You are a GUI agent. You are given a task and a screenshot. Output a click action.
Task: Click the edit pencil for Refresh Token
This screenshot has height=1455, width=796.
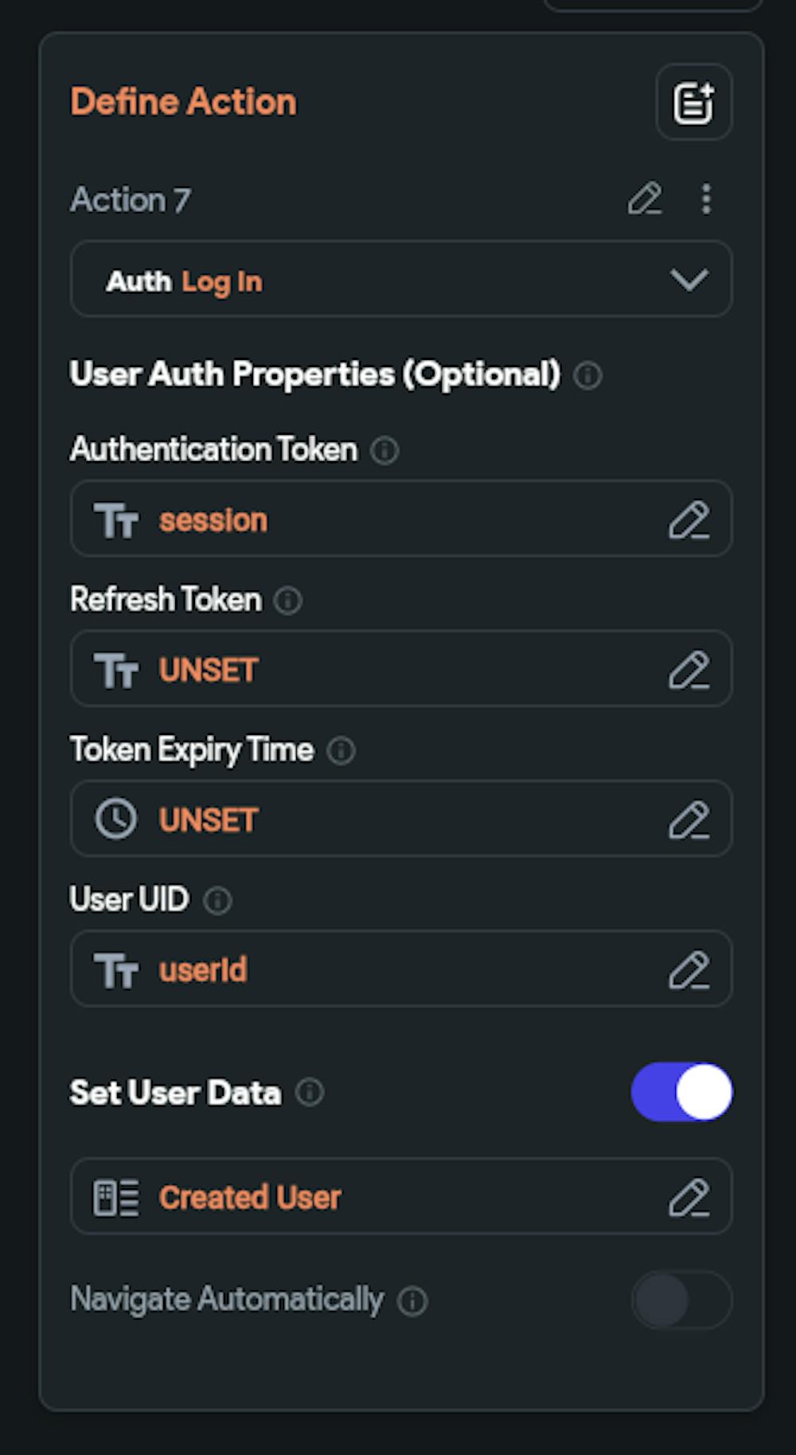pos(691,669)
